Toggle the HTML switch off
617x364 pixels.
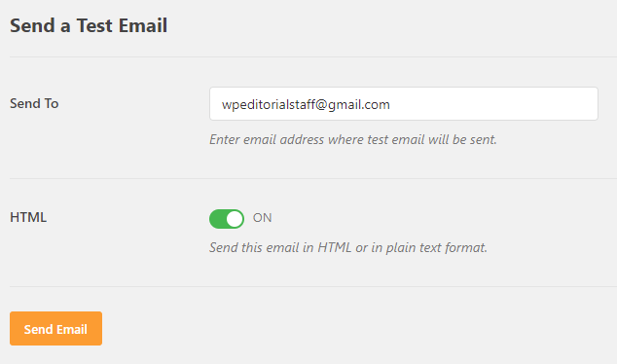tap(227, 219)
